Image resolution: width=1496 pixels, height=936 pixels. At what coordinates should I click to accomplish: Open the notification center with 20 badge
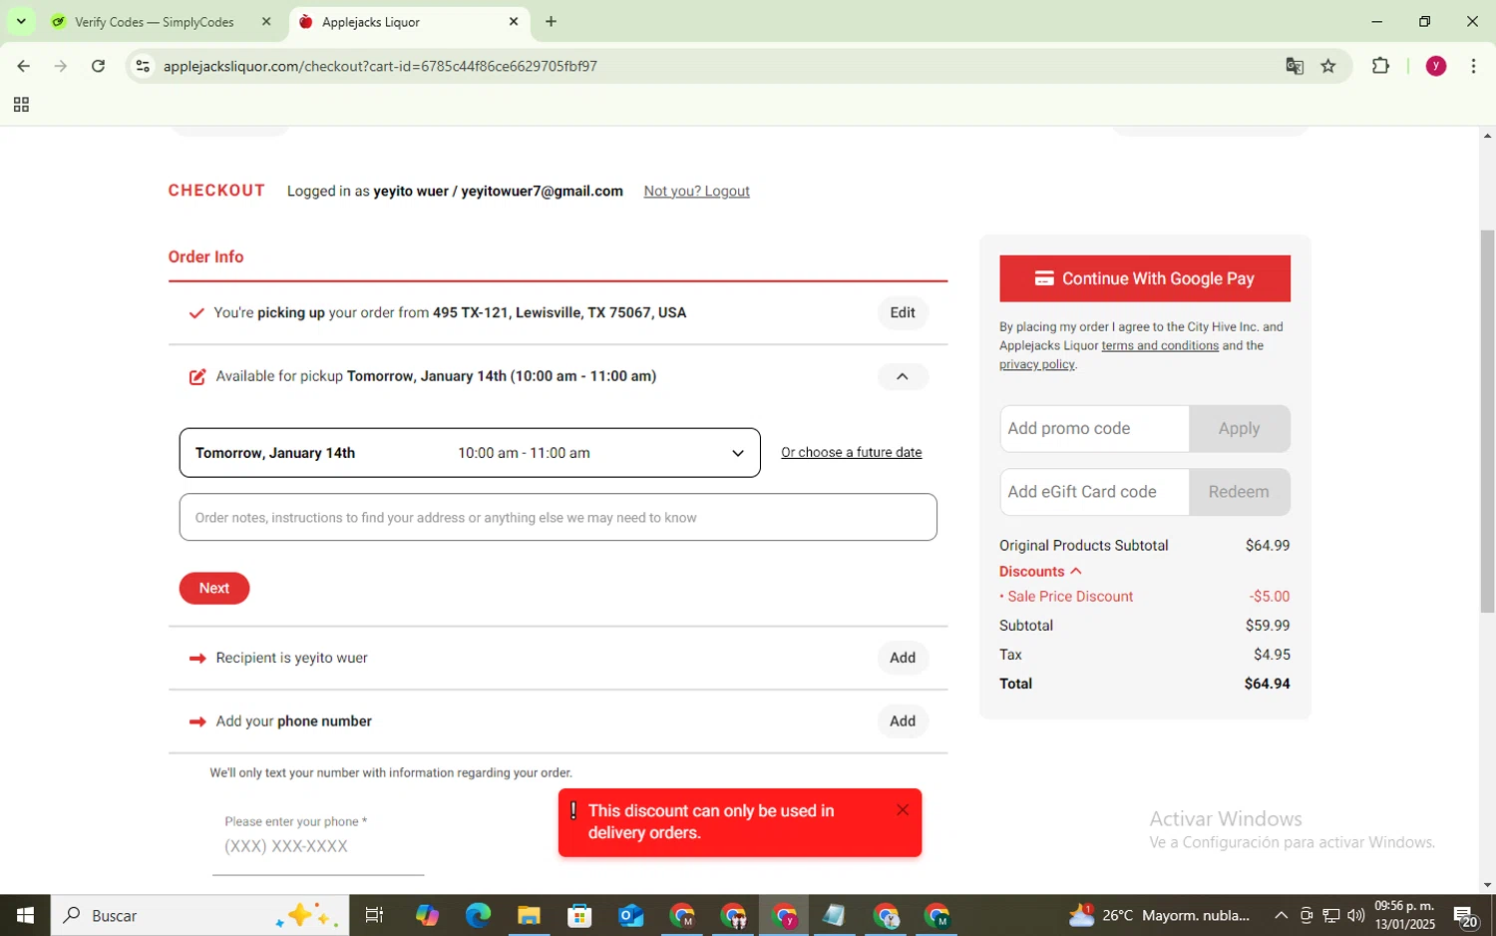[1465, 917]
